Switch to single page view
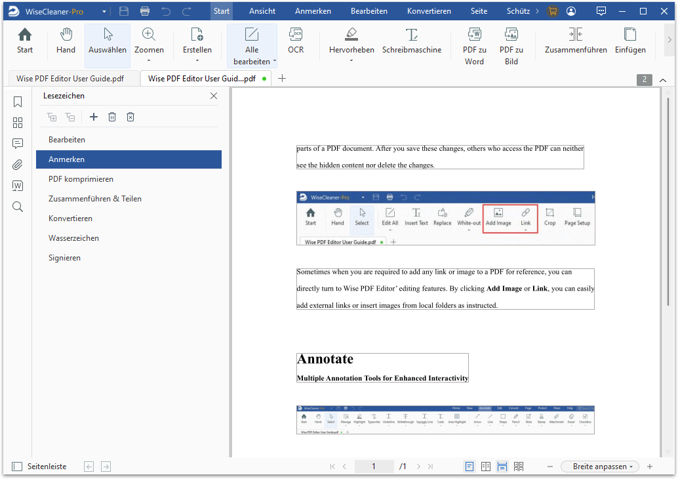Viewport: 678px width, 479px height. pyautogui.click(x=469, y=467)
